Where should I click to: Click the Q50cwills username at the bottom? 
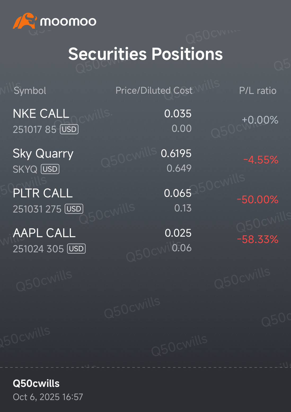pyautogui.click(x=36, y=383)
